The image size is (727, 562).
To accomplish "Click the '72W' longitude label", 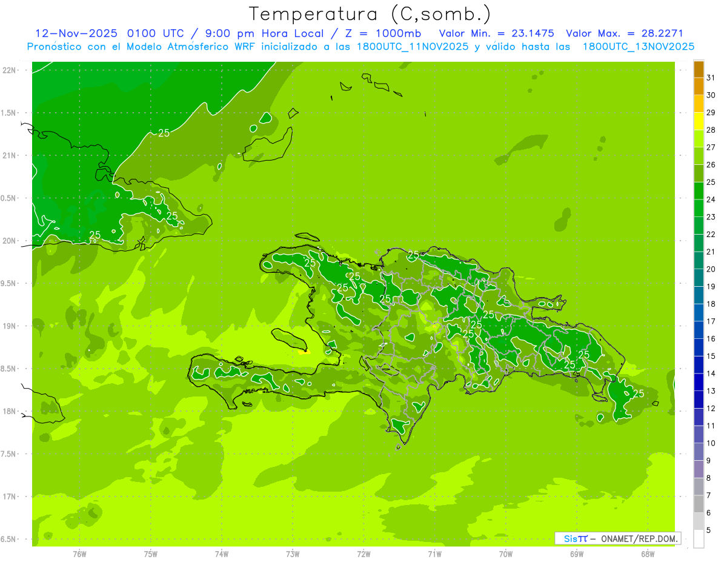I will point(363,554).
